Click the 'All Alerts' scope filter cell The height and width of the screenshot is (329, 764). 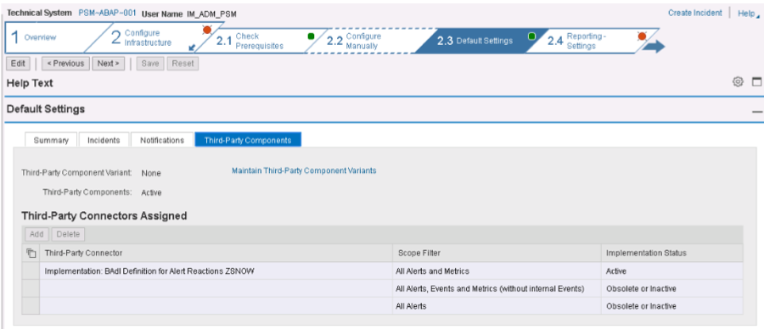coord(497,306)
